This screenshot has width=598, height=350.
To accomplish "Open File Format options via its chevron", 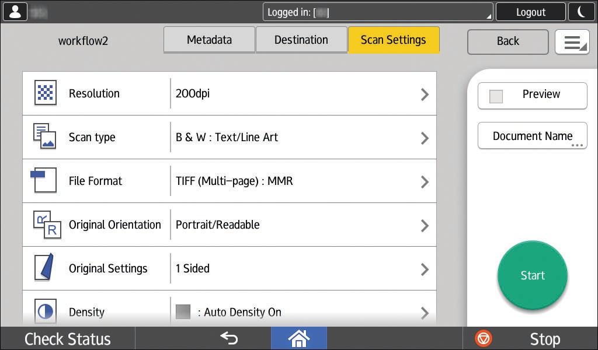I will (x=425, y=181).
